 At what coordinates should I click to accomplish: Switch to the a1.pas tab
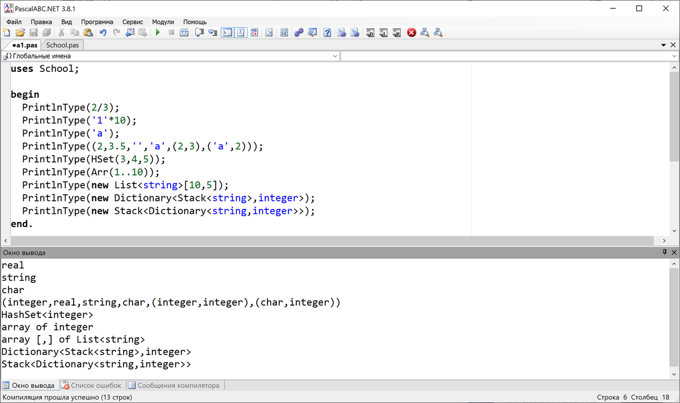[x=24, y=45]
